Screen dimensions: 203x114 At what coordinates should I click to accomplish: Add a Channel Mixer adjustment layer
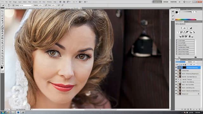tap(194, 32)
